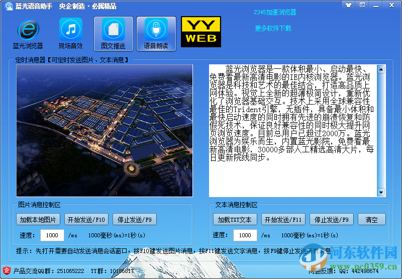The width and height of the screenshot is (402, 279).
Task: Click the 产品交流QQ群: 251065222 text
Action: click(49, 271)
